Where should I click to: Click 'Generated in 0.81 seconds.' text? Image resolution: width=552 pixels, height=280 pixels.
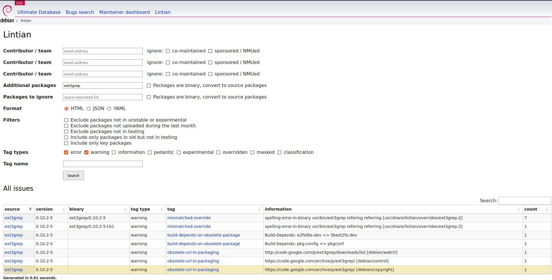(30, 278)
